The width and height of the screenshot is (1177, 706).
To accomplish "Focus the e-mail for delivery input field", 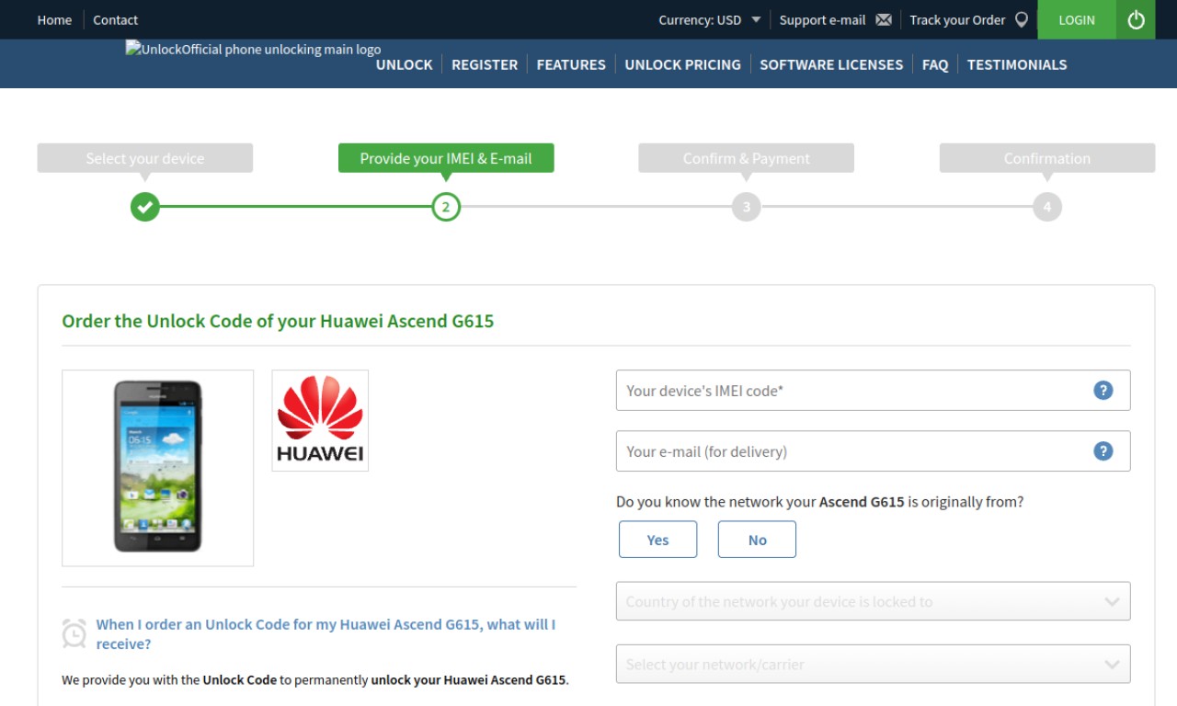I will (873, 450).
